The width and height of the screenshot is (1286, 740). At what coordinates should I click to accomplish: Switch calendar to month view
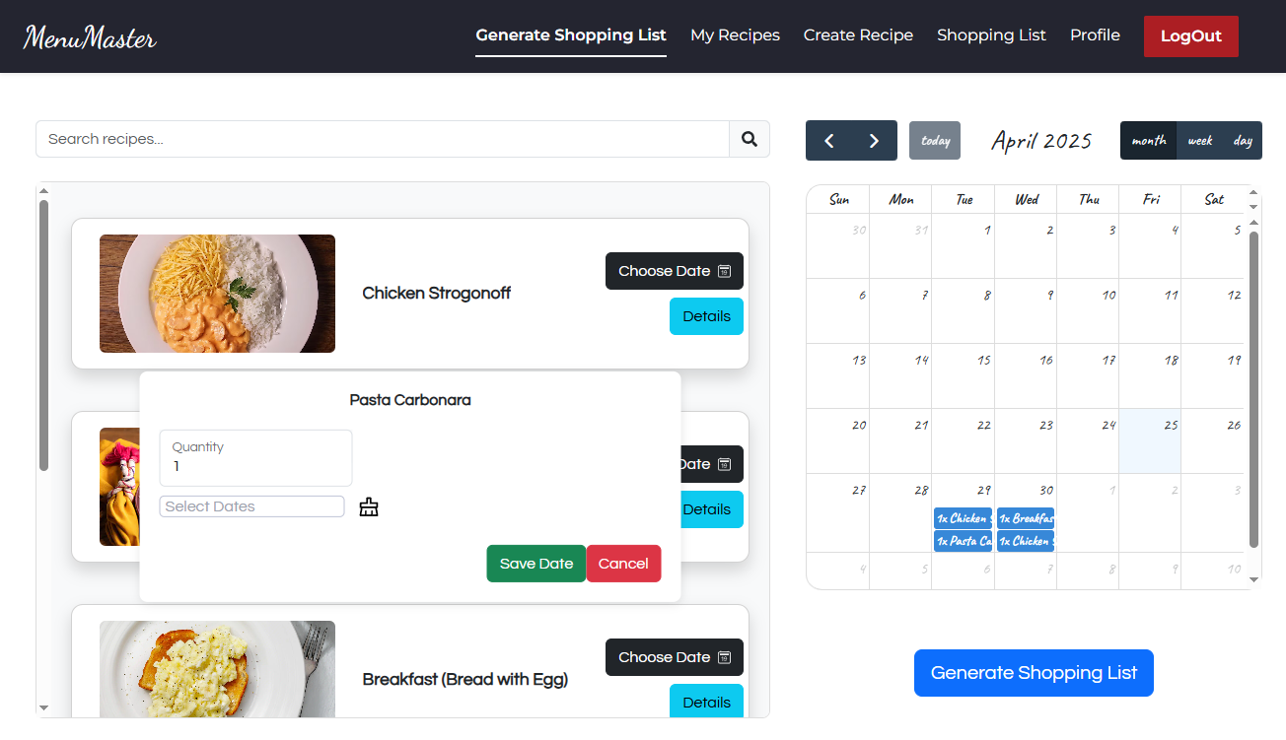[1149, 141]
